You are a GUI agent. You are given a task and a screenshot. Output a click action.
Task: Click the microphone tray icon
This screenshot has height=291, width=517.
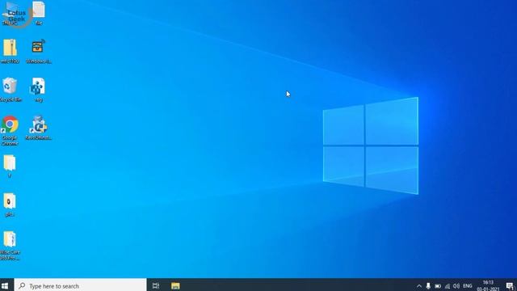coord(428,286)
